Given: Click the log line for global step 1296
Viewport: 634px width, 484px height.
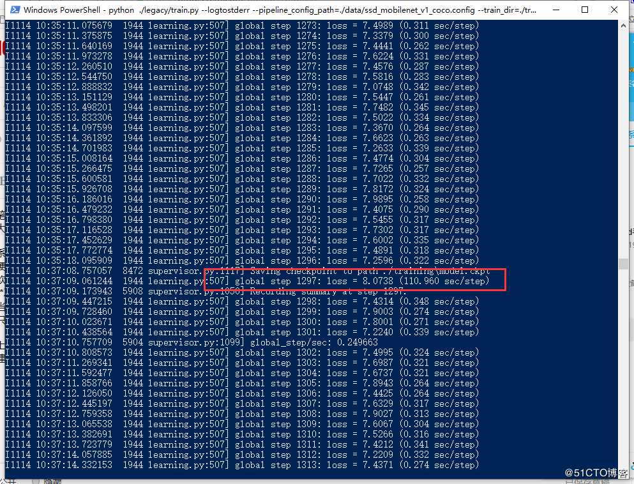Looking at the screenshot, I should pos(242,261).
